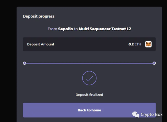
Task: Click the ETH currency label
Action: [138, 44]
